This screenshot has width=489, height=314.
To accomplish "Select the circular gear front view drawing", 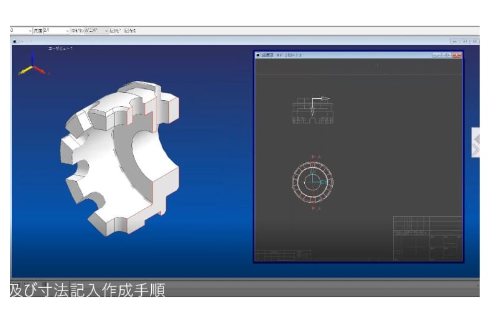I will 312,182.
